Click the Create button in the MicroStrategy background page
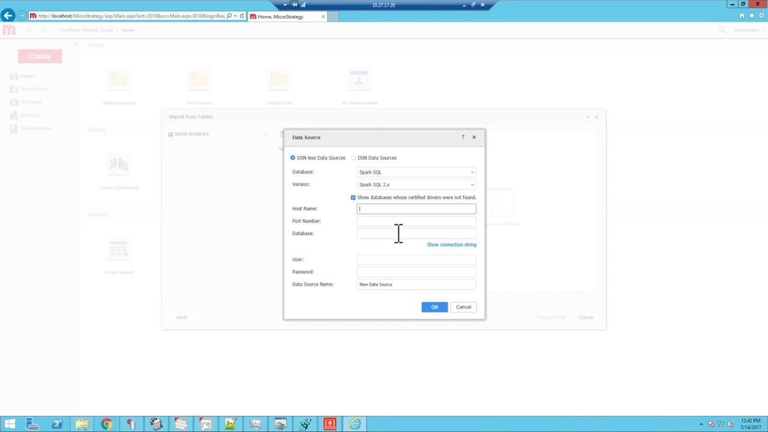 pyautogui.click(x=40, y=56)
